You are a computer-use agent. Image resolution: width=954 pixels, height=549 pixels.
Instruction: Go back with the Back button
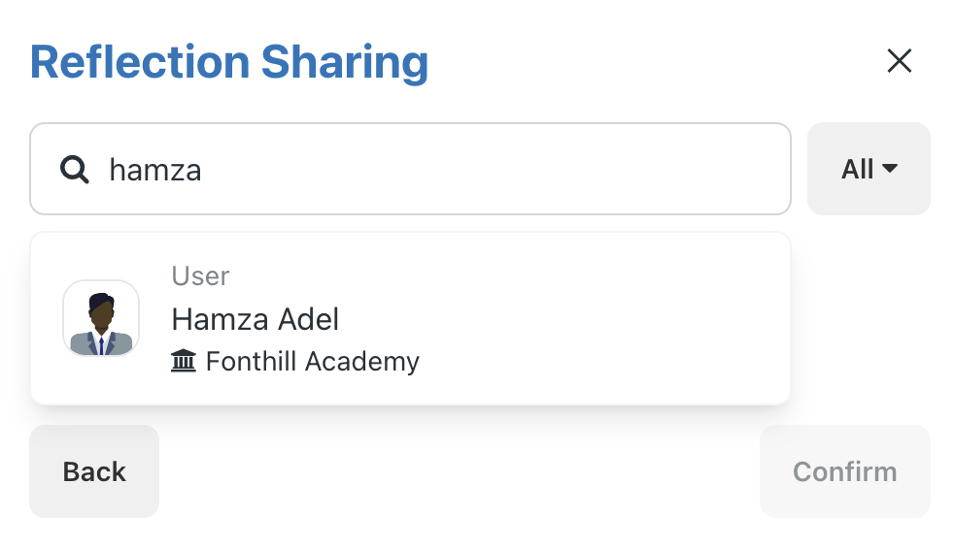click(94, 471)
